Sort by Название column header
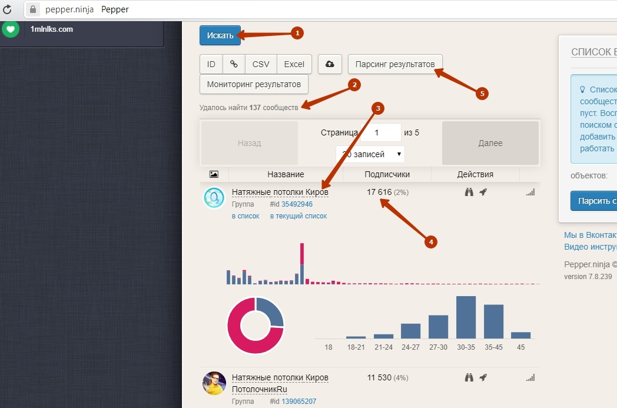The width and height of the screenshot is (617, 408). tap(286, 174)
